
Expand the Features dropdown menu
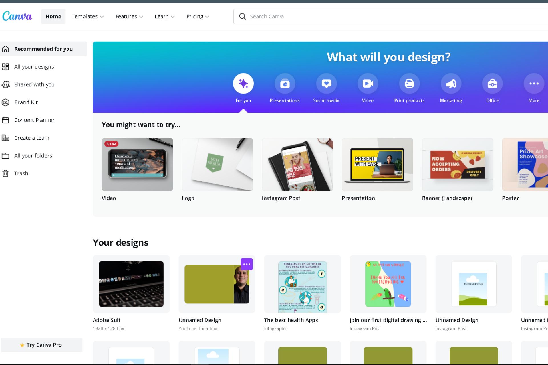coord(128,16)
